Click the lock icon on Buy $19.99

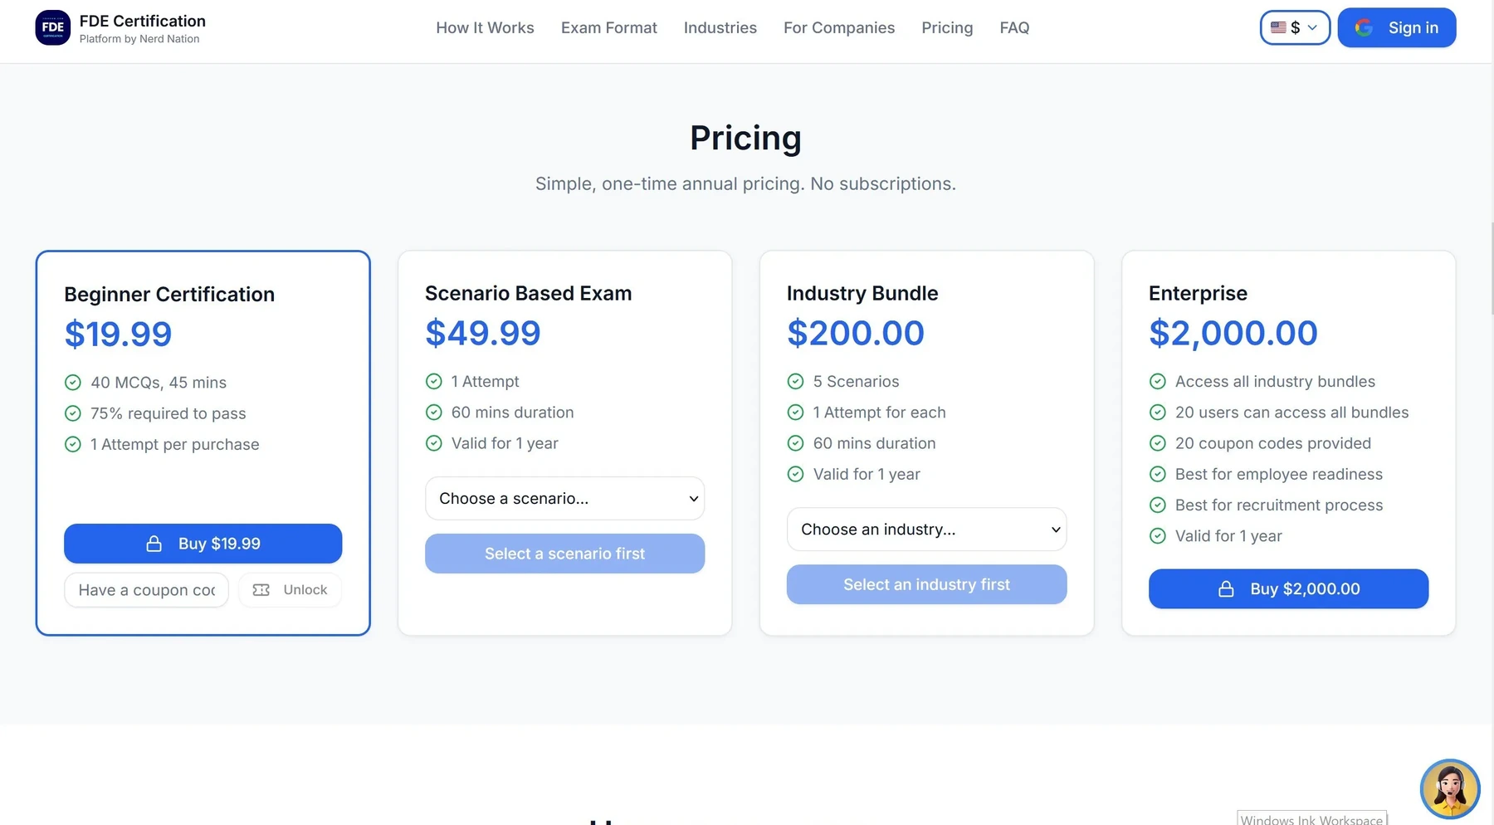point(154,544)
